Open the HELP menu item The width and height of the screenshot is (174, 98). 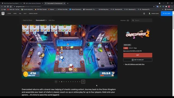pyautogui.click(x=25, y=14)
